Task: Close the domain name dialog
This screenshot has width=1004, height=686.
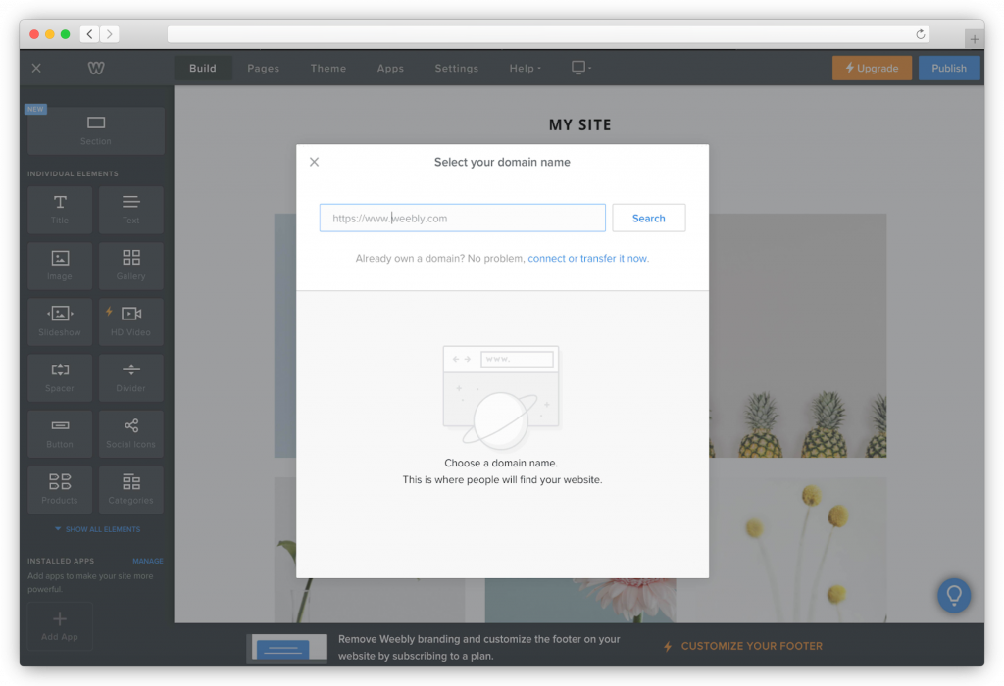Action: coord(314,162)
